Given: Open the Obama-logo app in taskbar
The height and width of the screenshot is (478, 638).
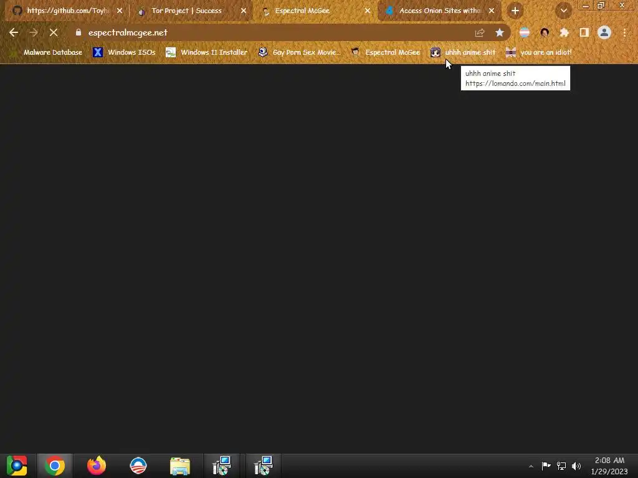Looking at the screenshot, I should [x=138, y=466].
